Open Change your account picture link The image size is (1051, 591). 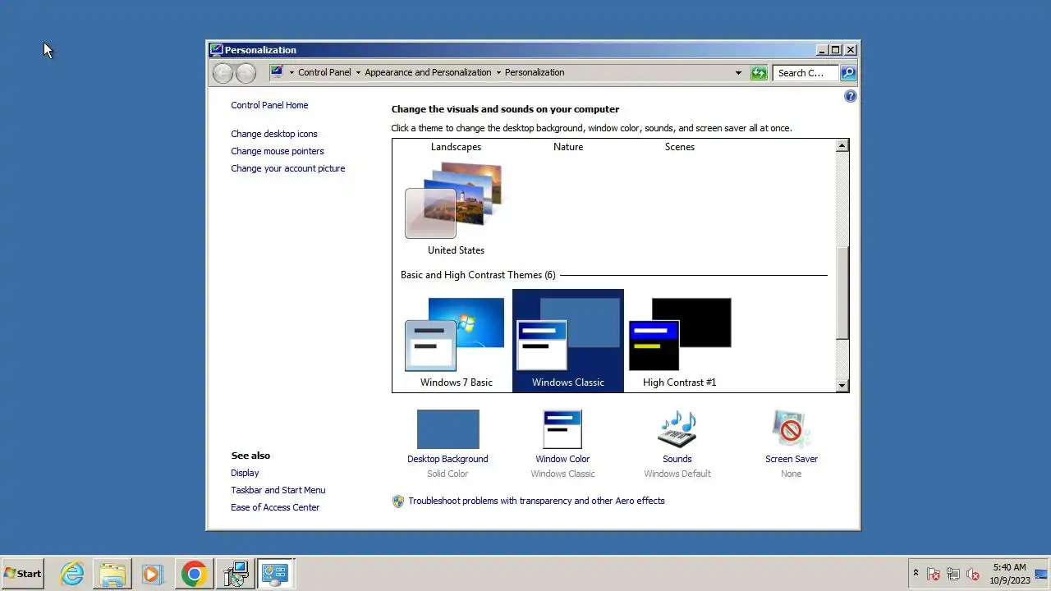(x=288, y=168)
